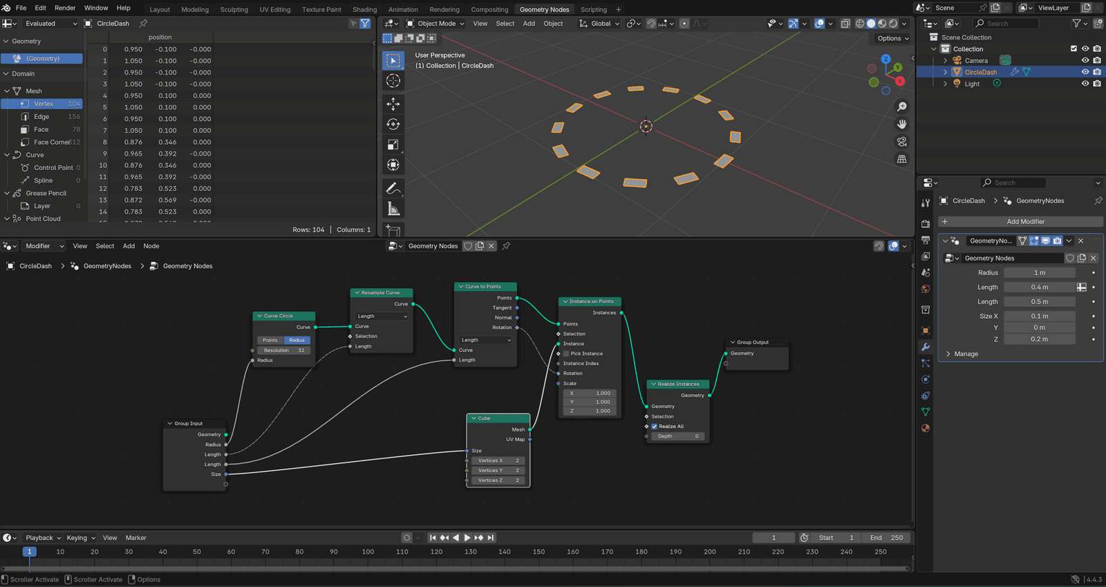Open the Window menu in top bar

[96, 8]
